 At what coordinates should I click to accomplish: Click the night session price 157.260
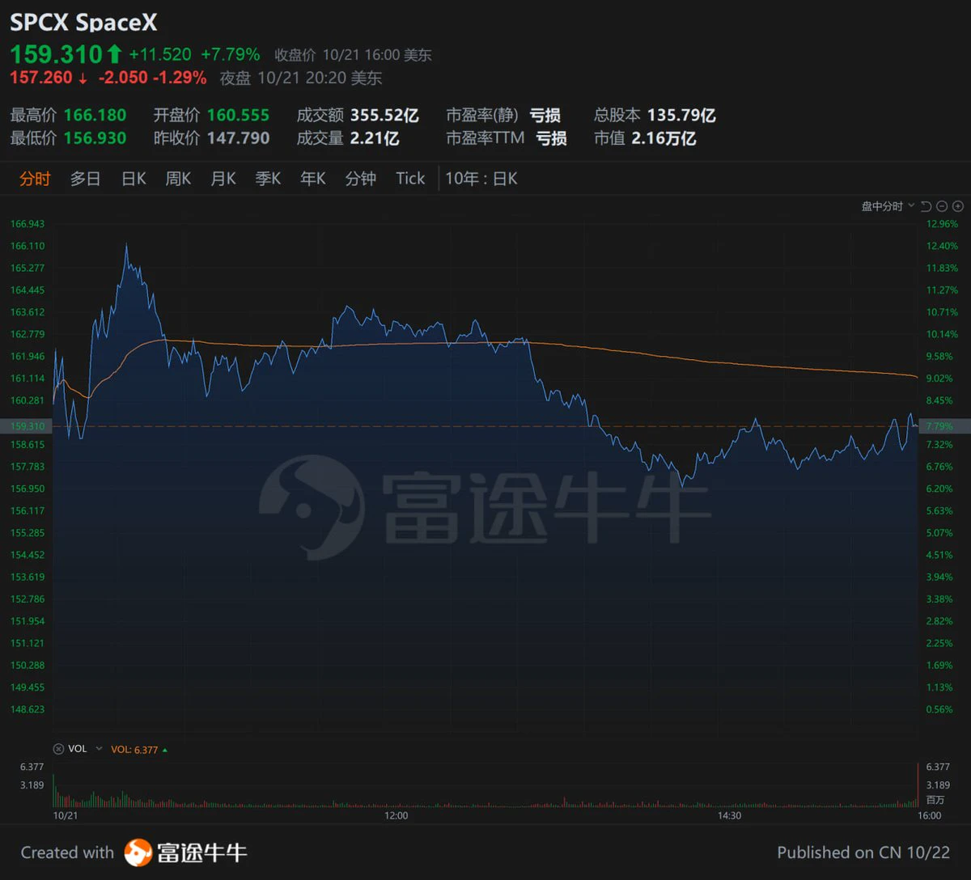(41, 78)
